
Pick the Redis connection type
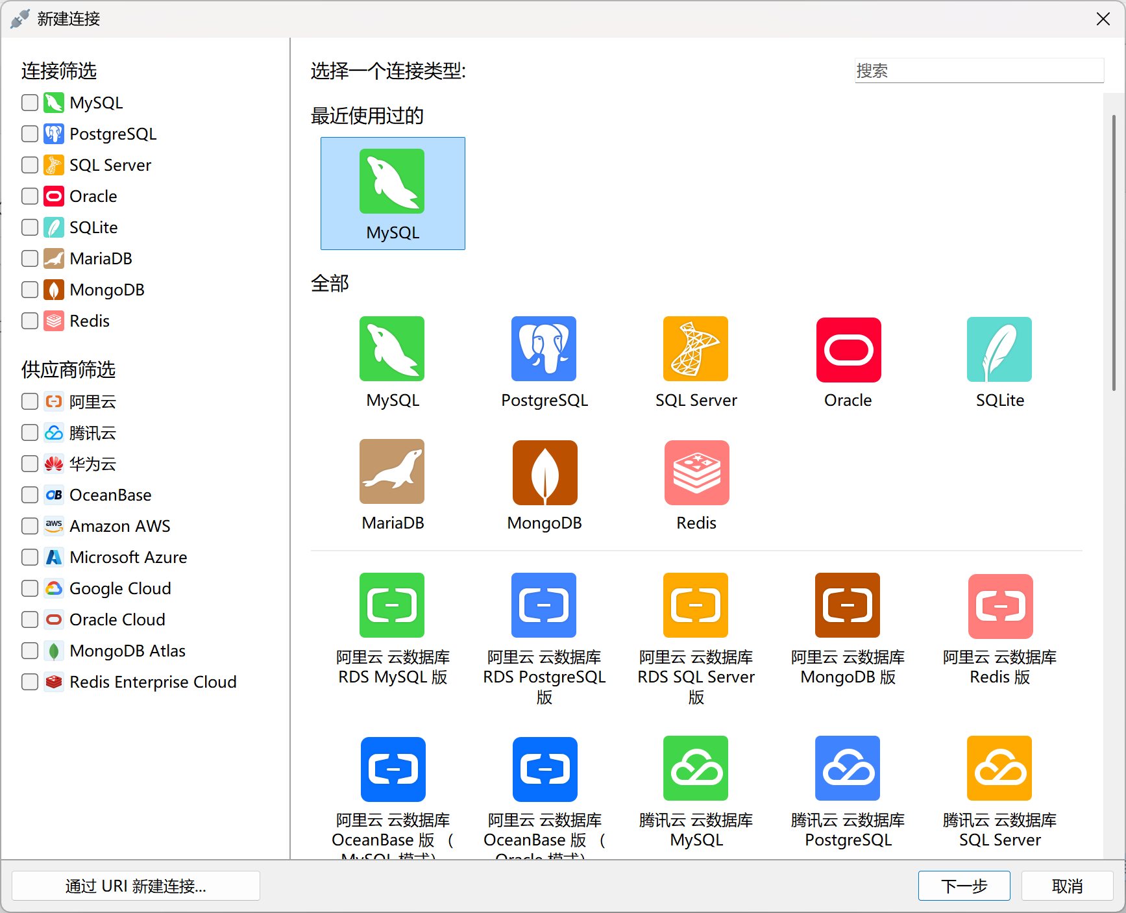696,486
